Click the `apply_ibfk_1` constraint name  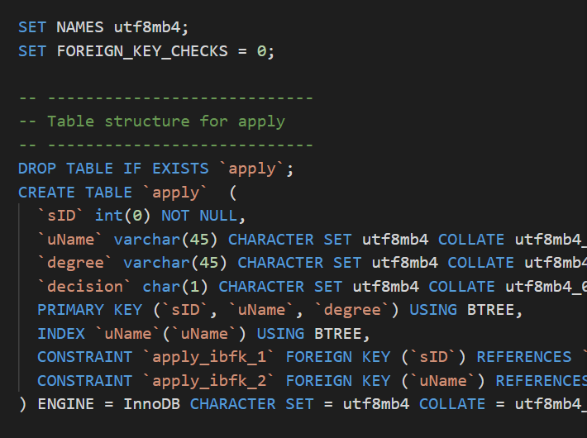pos(209,357)
